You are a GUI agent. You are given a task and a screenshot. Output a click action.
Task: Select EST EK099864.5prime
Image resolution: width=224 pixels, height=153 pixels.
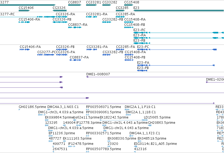59,117
